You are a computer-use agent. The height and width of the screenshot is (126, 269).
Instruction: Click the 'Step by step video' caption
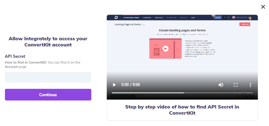point(182,110)
